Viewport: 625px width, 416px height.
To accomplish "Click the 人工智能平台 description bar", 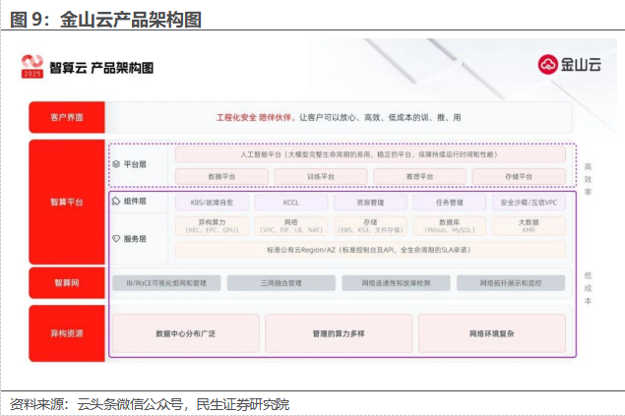I will click(370, 154).
